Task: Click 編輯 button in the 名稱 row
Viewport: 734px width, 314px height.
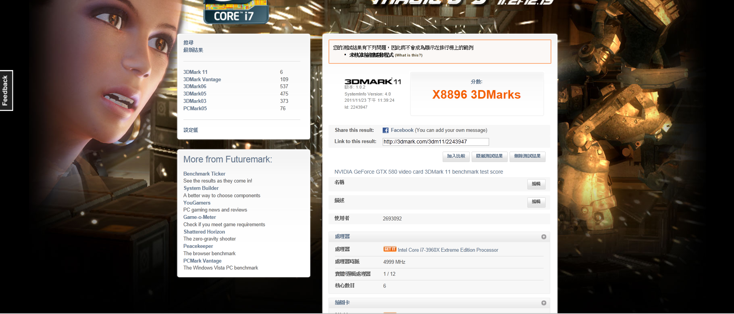Action: click(x=536, y=184)
